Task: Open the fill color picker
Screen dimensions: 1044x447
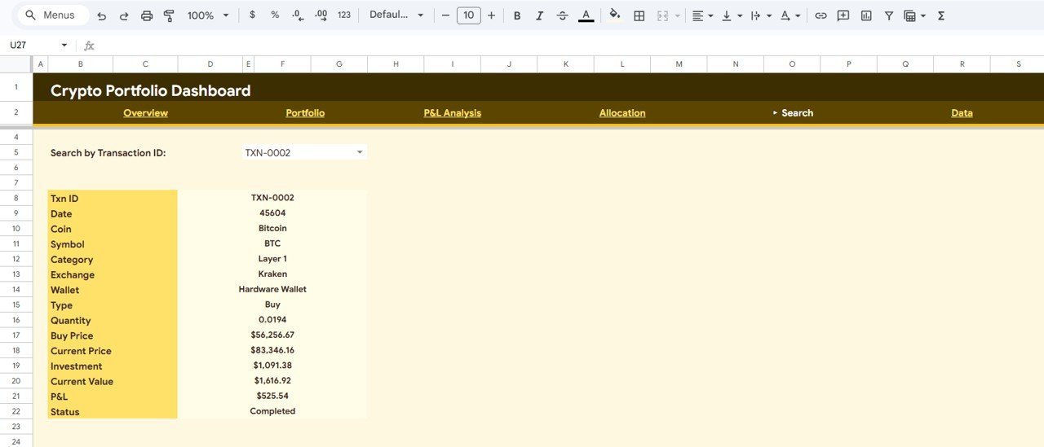Action: point(615,15)
